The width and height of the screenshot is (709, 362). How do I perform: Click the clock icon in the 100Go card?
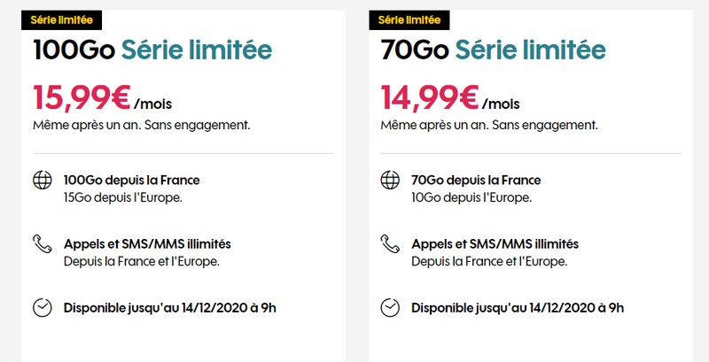[42, 308]
